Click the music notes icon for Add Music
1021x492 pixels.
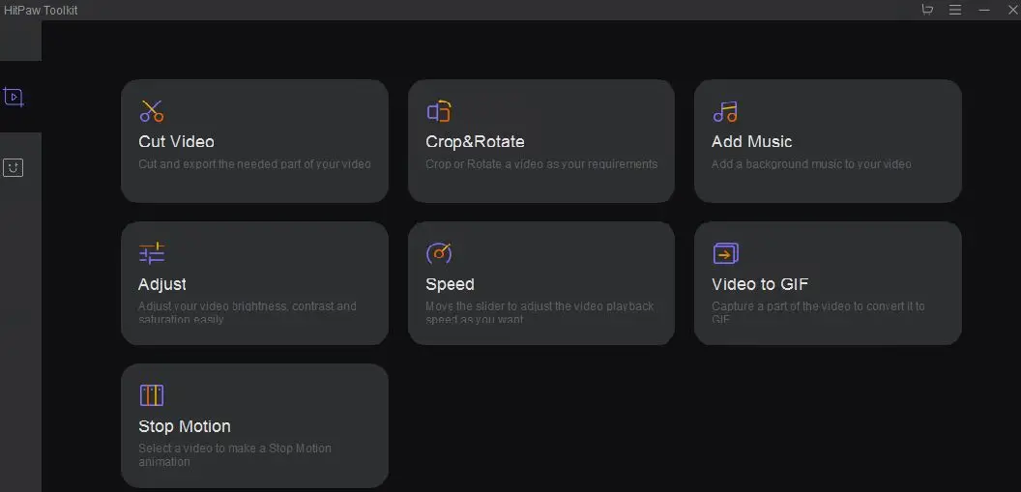(725, 112)
